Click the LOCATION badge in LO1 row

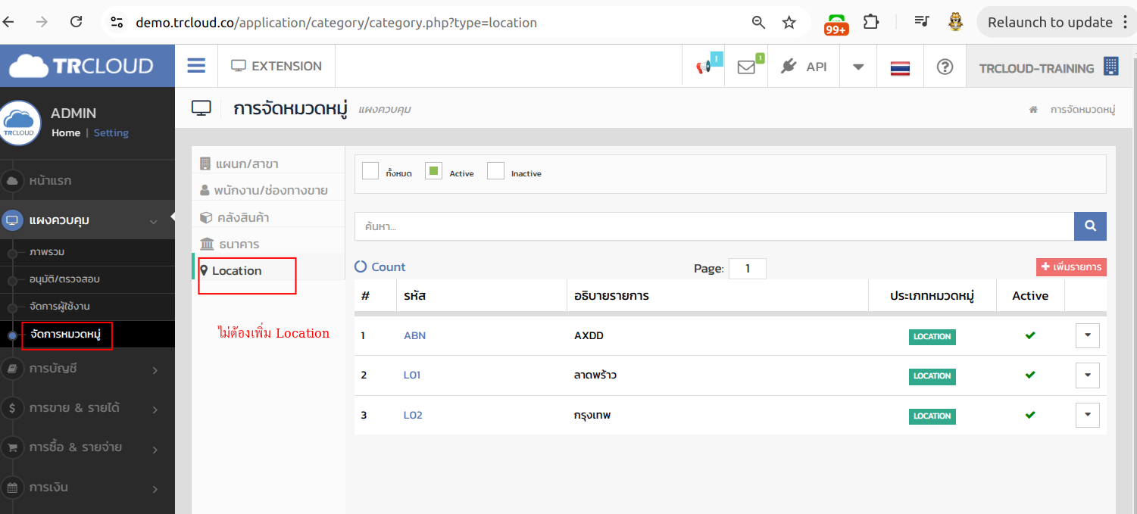click(x=932, y=376)
